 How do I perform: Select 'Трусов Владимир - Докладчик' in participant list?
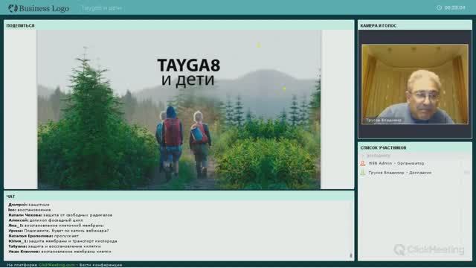(x=399, y=173)
